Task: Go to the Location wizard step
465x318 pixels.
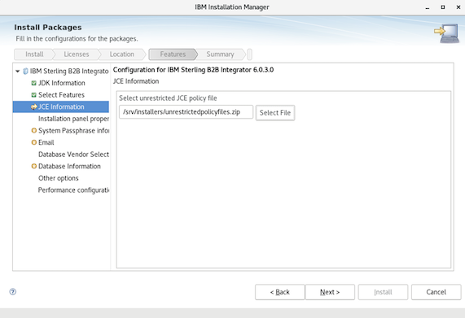Action: point(122,54)
